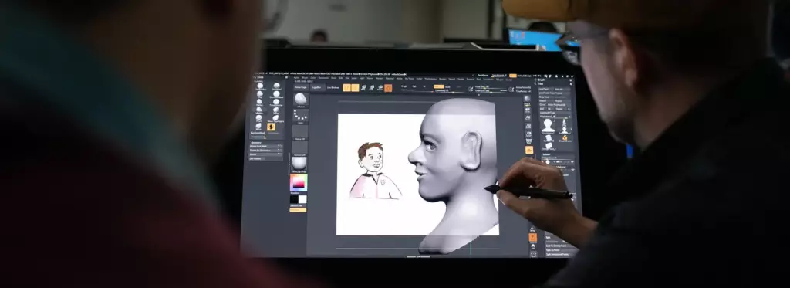Collapse the Brush palette header
The height and width of the screenshot is (288, 790).
click(541, 80)
